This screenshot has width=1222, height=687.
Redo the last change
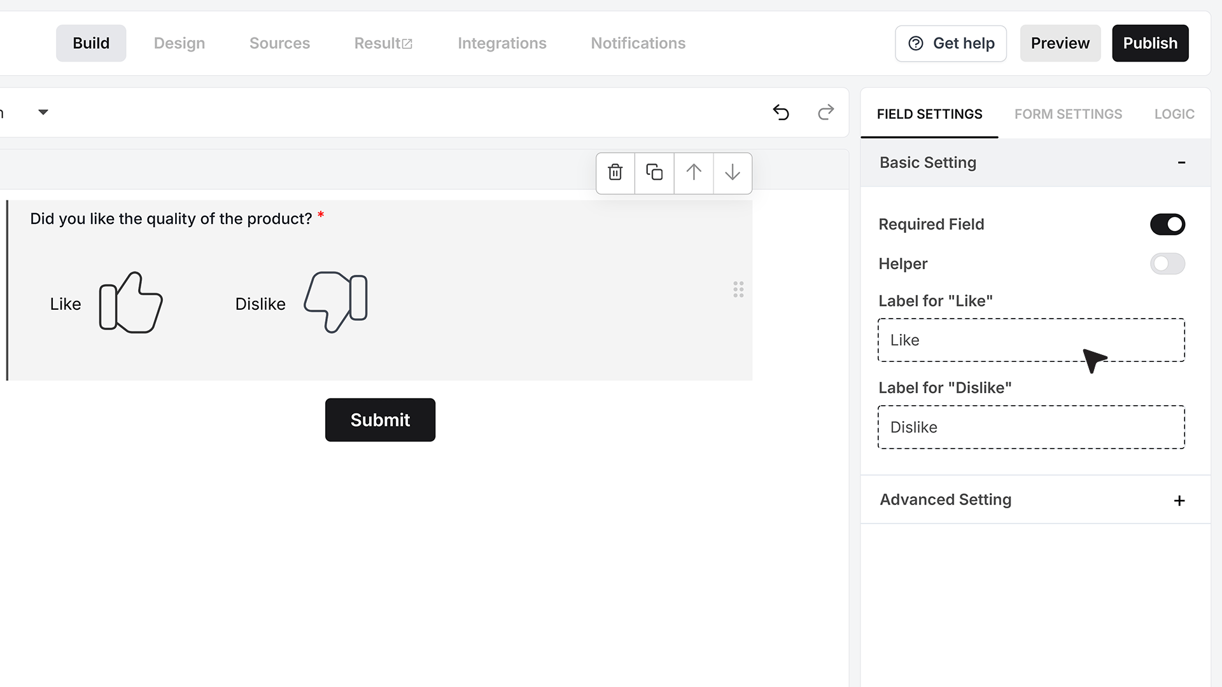[825, 113]
